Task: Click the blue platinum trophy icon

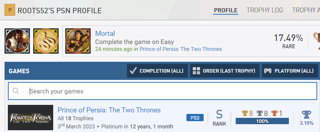Action: 306,115
